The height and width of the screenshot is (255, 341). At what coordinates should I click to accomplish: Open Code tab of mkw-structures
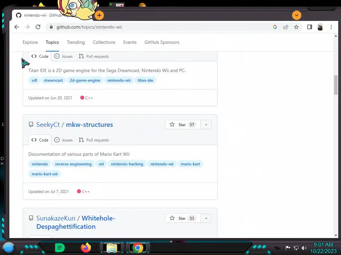coord(40,140)
